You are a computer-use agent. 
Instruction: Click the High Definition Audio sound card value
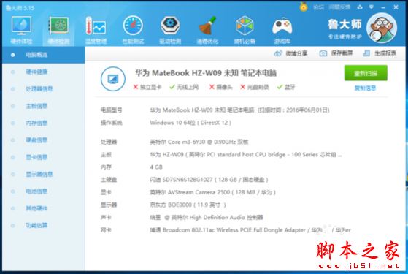[207, 218]
